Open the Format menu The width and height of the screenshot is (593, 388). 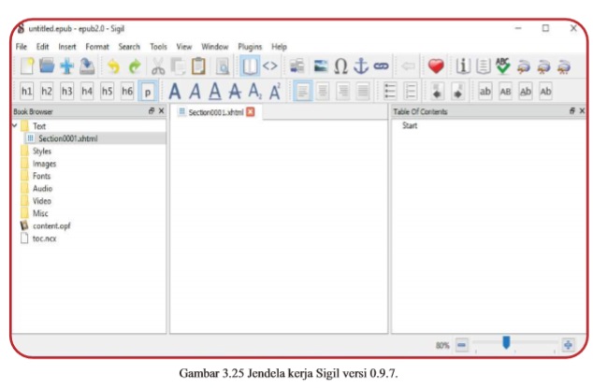point(97,47)
